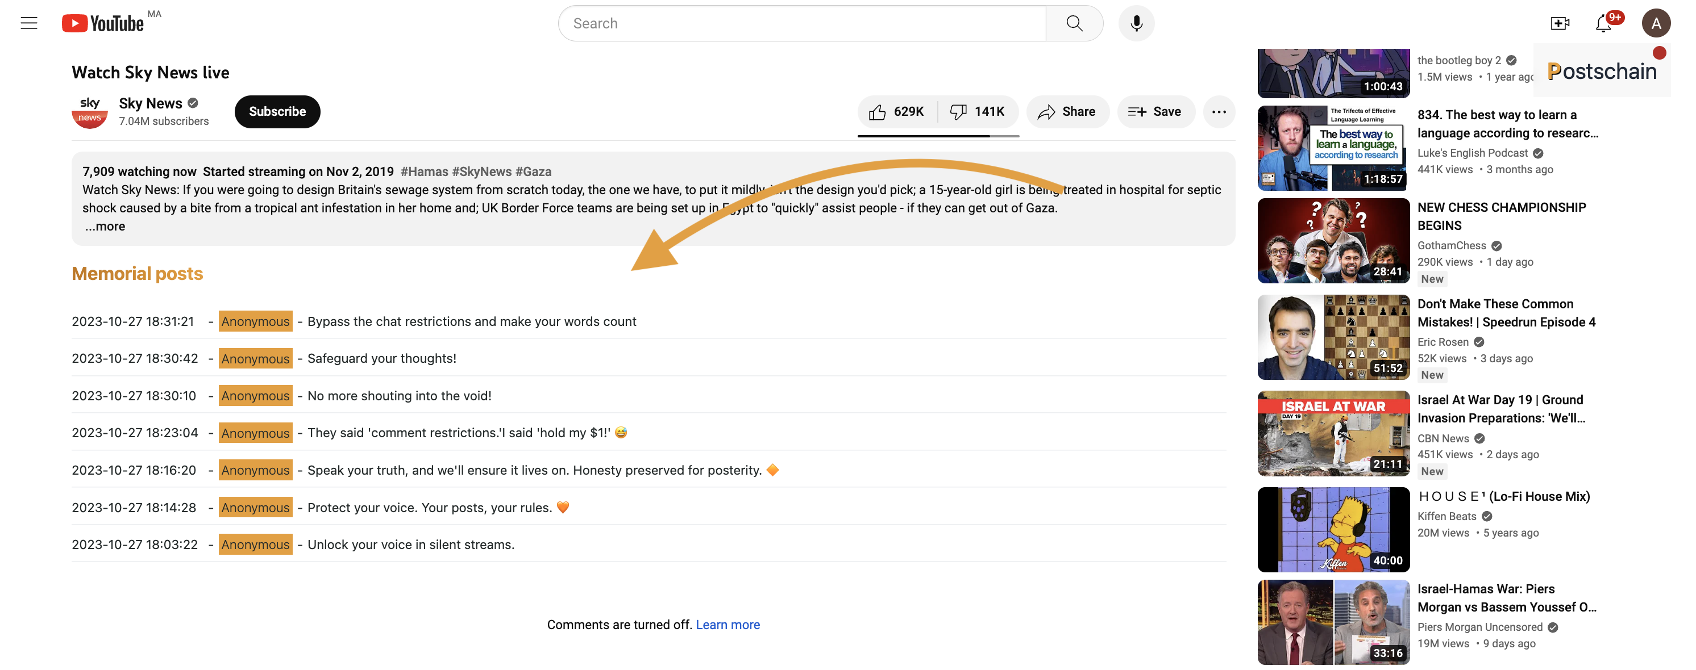The image size is (1696, 670).
Task: Open the notifications bell
Action: pyautogui.click(x=1604, y=24)
